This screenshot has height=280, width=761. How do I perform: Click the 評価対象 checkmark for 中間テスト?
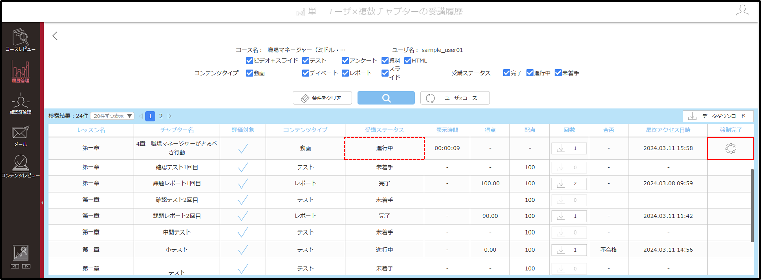coord(243,232)
